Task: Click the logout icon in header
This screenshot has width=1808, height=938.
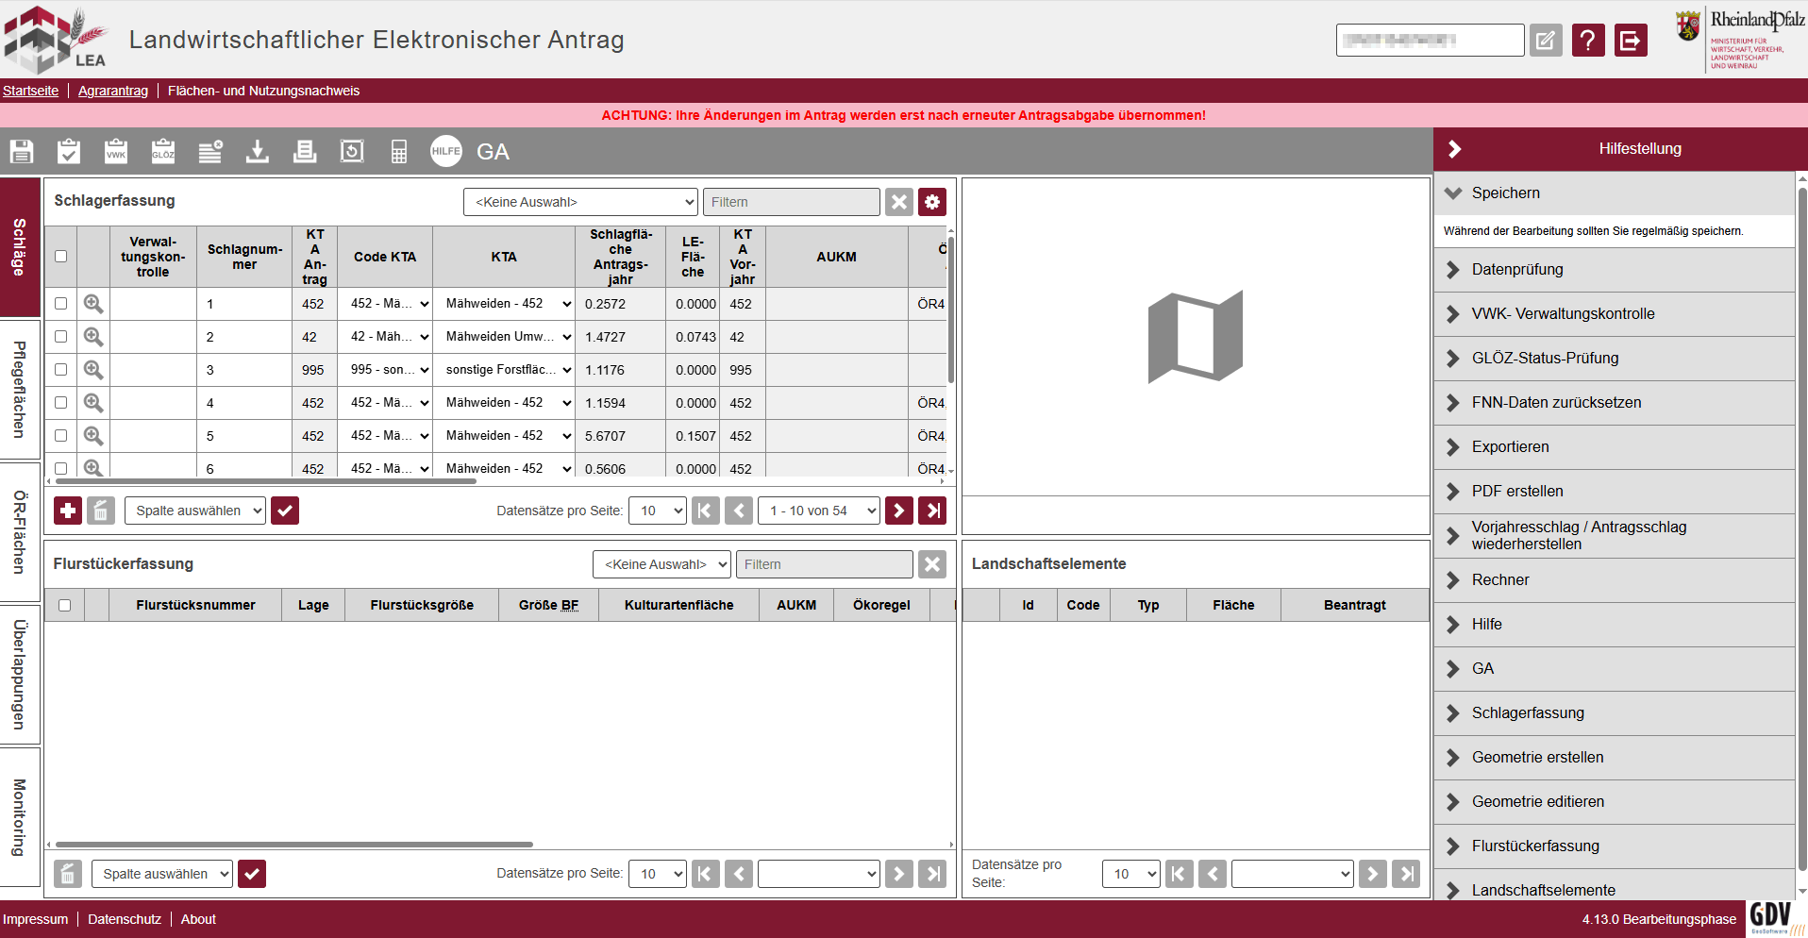Action: (x=1630, y=41)
